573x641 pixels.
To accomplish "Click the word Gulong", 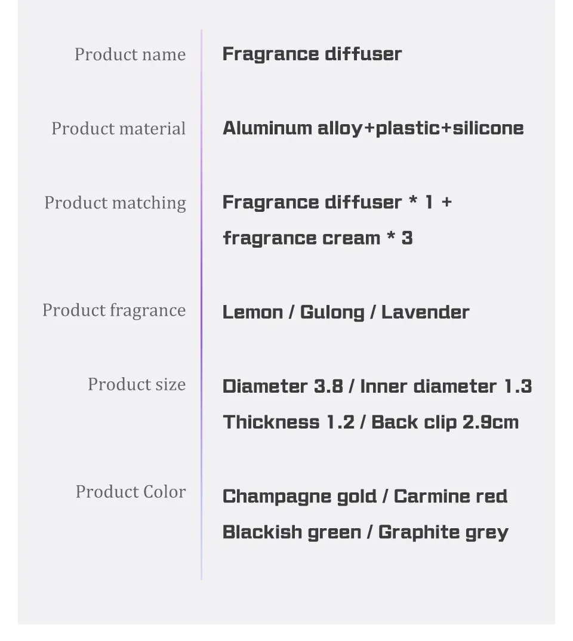I will tap(332, 313).
